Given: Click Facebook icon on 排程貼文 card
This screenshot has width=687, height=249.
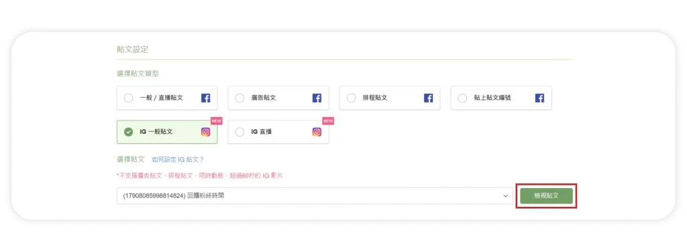Looking at the screenshot, I should [x=428, y=98].
